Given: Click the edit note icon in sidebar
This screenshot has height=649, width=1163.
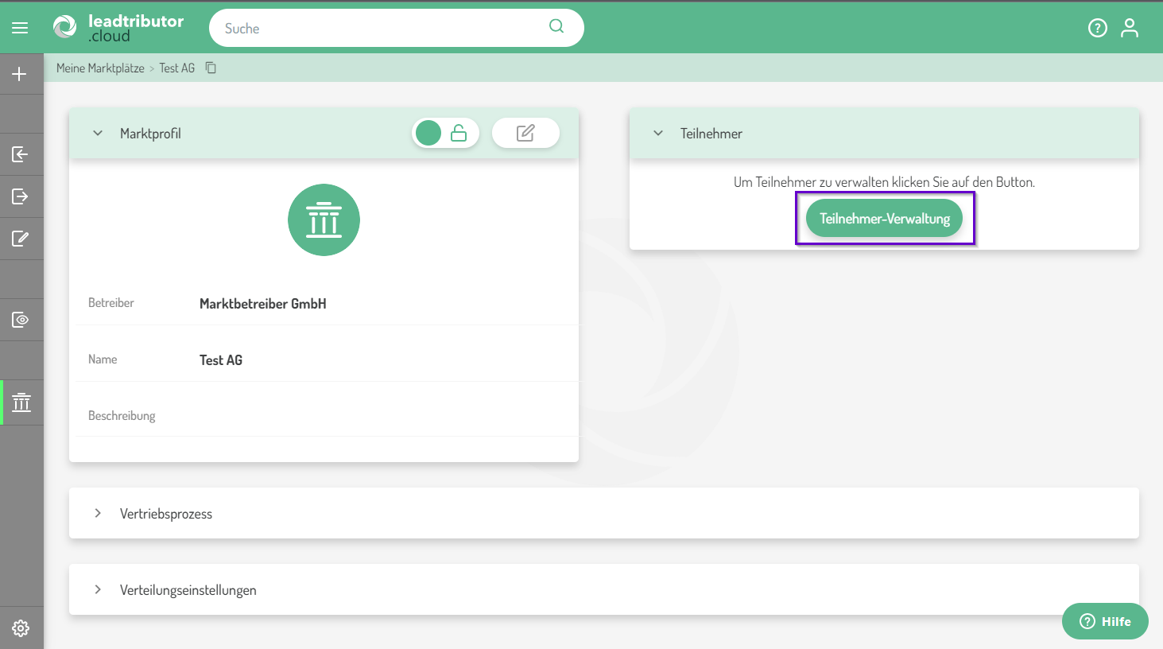Looking at the screenshot, I should tap(20, 239).
